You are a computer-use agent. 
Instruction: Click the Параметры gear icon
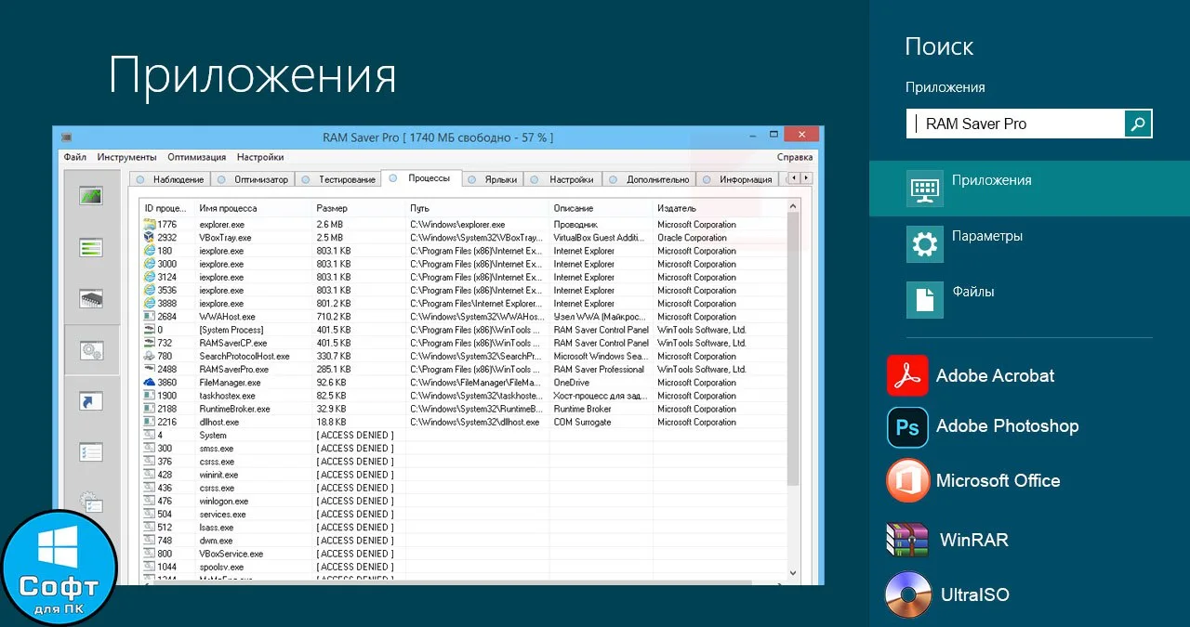(924, 244)
